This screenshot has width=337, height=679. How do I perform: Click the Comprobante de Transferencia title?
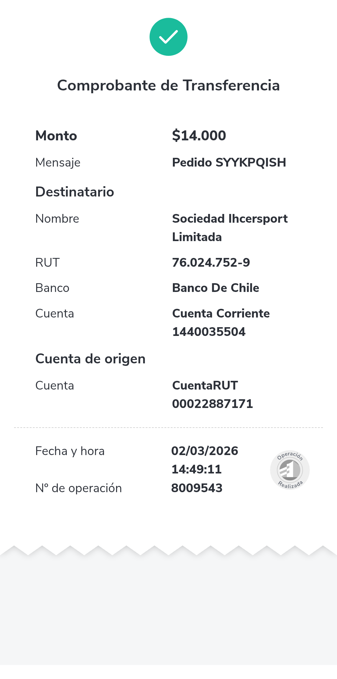tap(168, 85)
